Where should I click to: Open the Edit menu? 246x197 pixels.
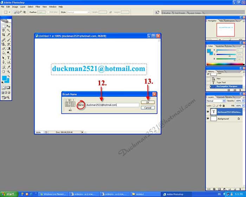8,7
